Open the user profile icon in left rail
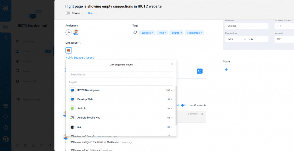This screenshot has width=294, height=151. pyautogui.click(x=6, y=38)
